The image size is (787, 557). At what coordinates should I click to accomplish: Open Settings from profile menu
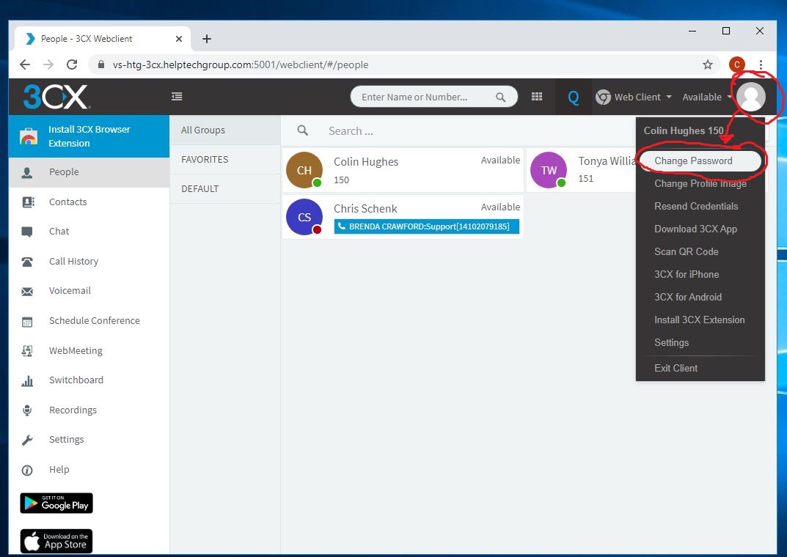click(672, 342)
